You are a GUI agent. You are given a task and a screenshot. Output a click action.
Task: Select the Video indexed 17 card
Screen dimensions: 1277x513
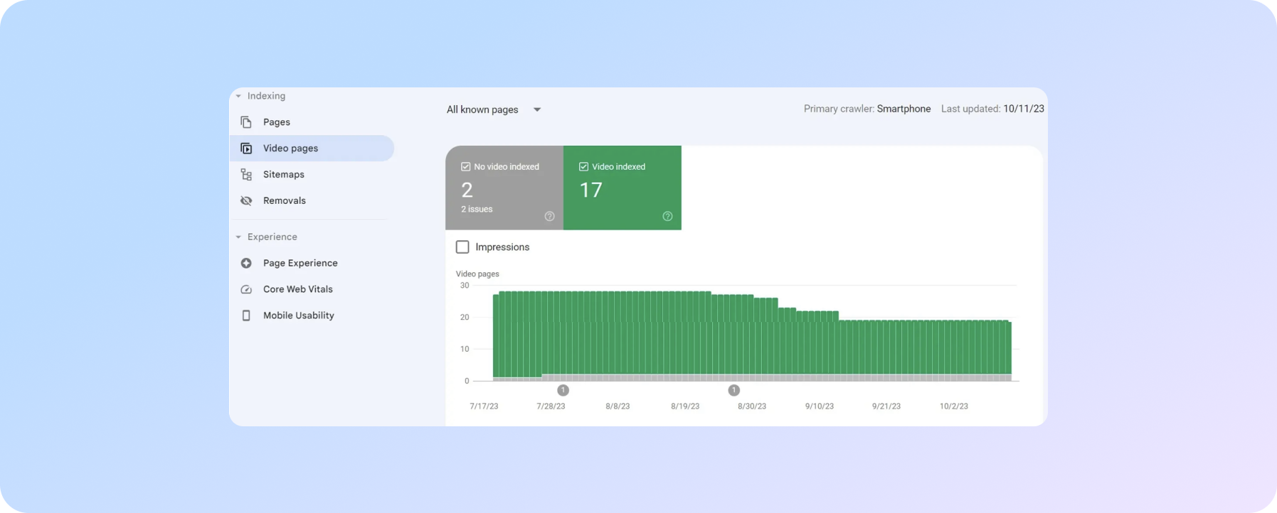coord(622,188)
